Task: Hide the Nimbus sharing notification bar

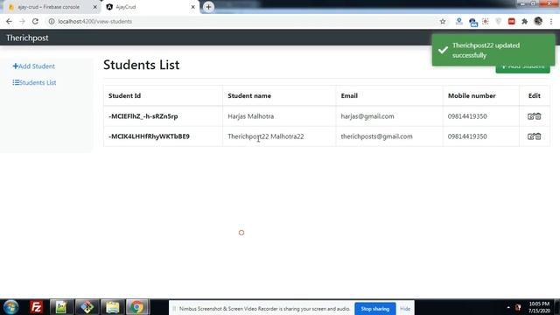Action: point(405,309)
